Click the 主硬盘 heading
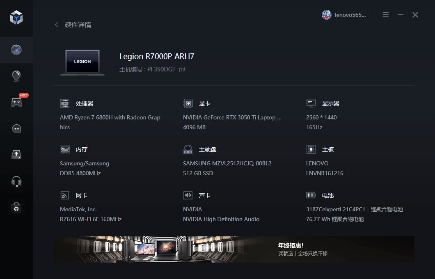The image size is (435, 279). pyautogui.click(x=208, y=149)
